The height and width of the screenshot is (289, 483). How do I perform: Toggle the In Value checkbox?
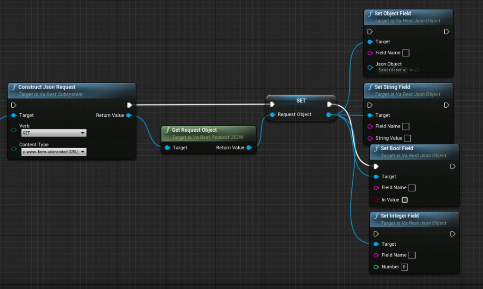coord(405,200)
